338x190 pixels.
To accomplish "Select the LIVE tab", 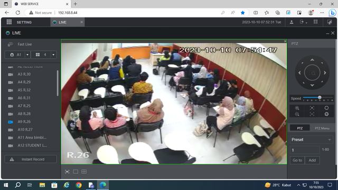I will pos(62,22).
